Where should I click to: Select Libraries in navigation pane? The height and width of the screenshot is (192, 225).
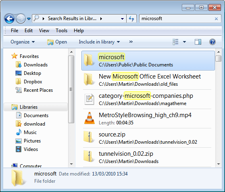36,107
